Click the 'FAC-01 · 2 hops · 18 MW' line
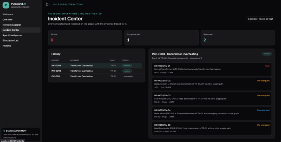281x142 pixels. click(x=164, y=102)
